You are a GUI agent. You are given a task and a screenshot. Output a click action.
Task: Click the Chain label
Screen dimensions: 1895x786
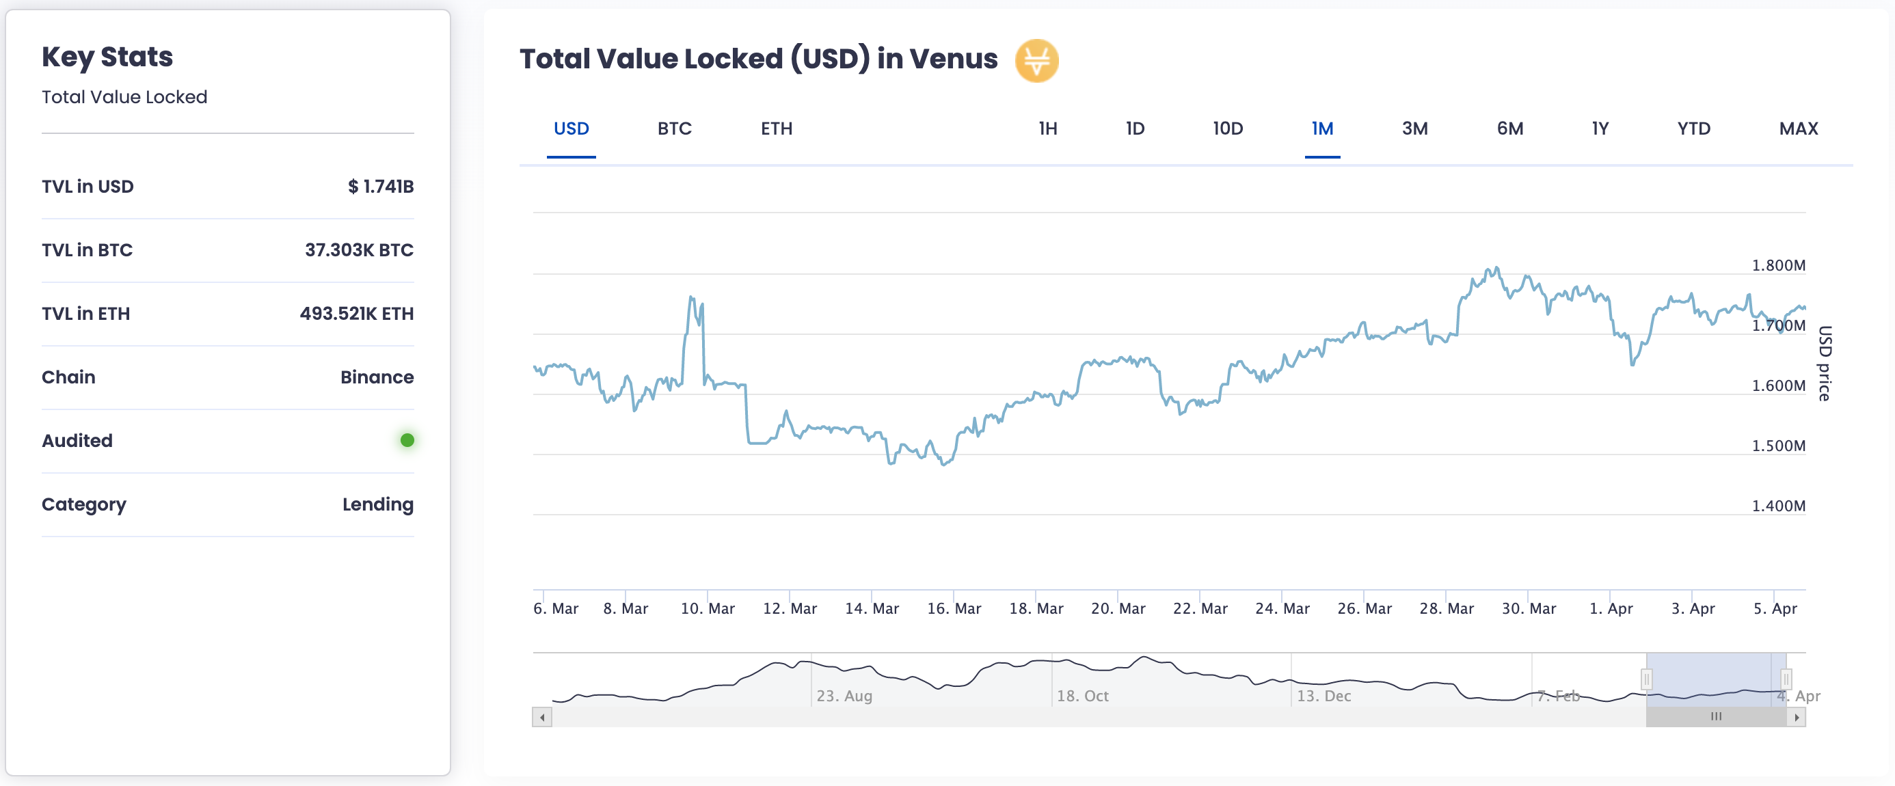click(68, 377)
